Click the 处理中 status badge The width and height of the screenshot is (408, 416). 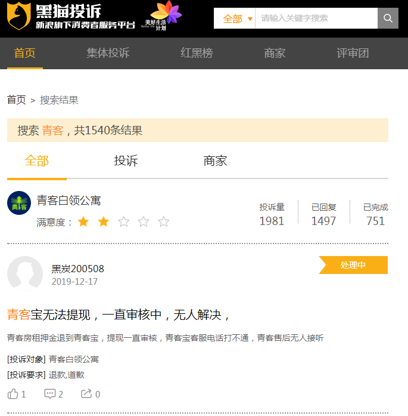point(353,265)
